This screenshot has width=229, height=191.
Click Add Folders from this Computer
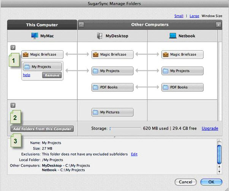42,129
